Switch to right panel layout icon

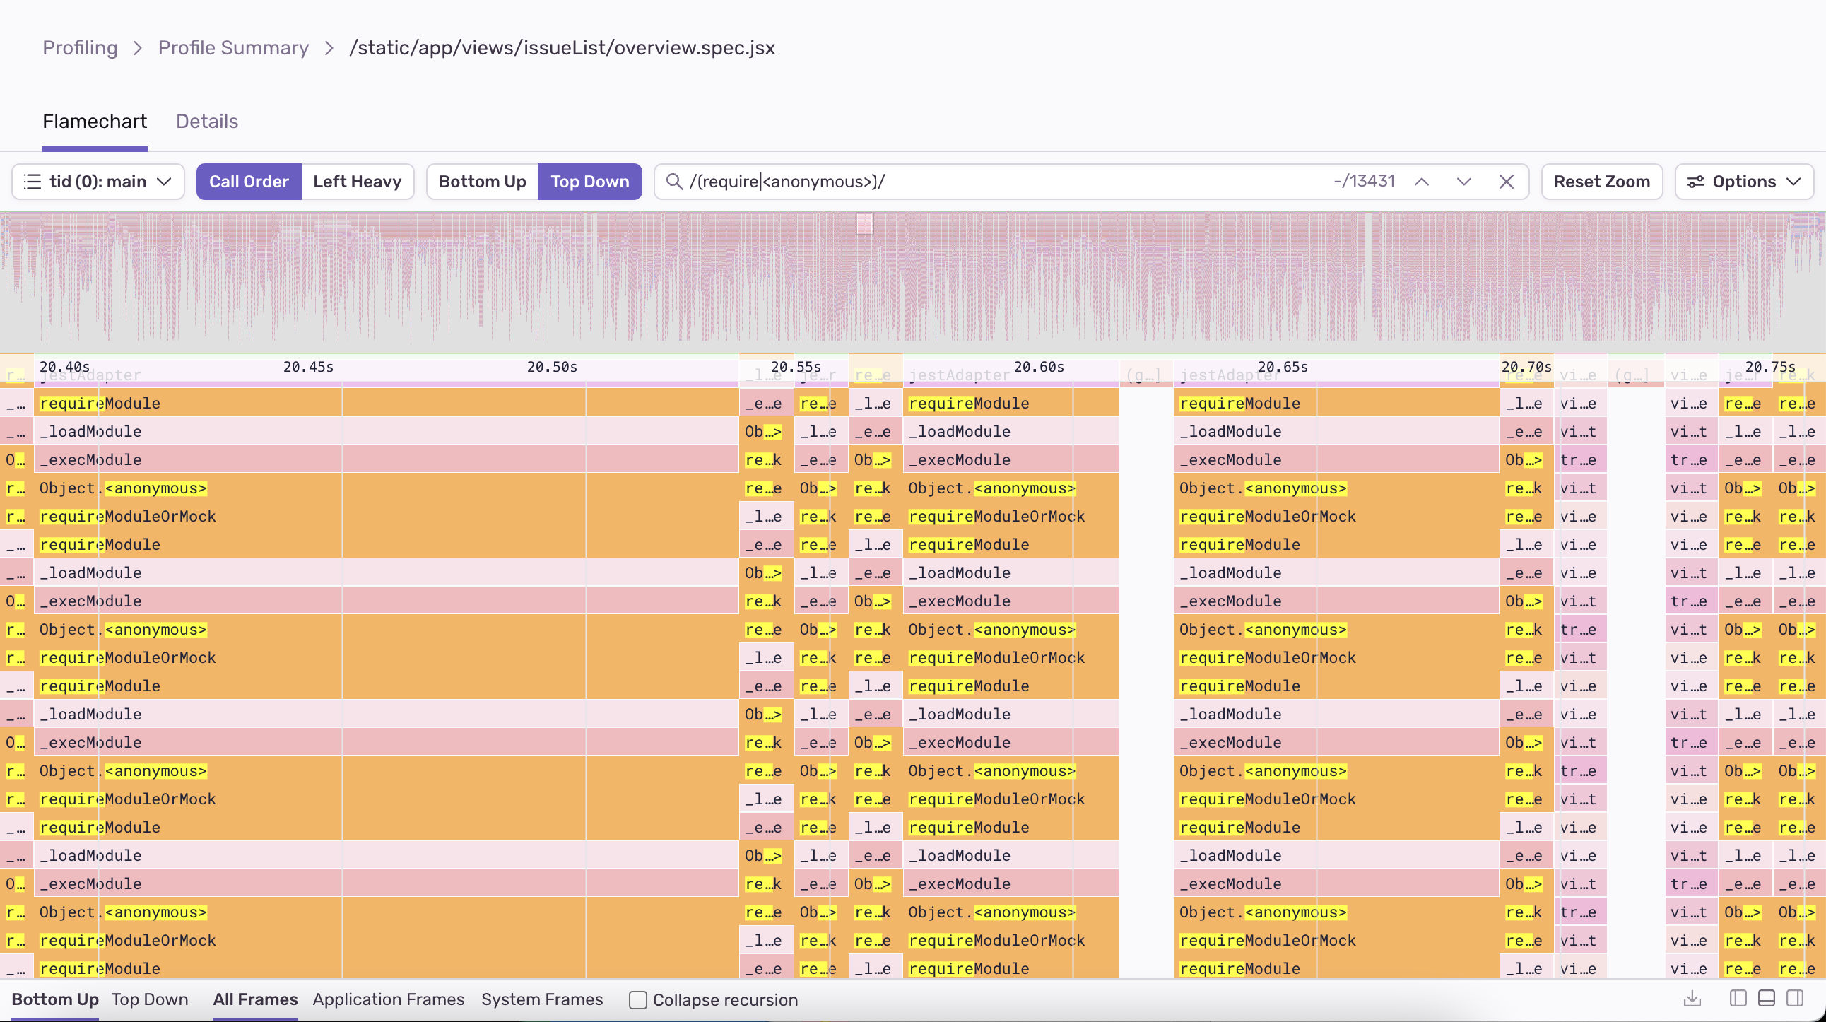coord(1795,999)
